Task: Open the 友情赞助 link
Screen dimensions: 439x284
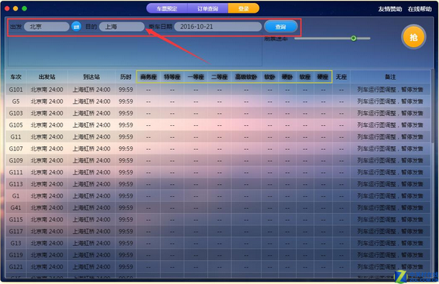Action: 390,9
